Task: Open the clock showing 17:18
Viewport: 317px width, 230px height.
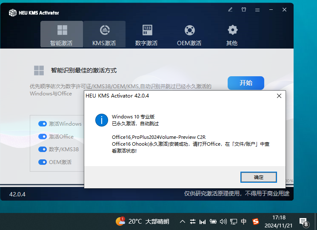Action: [279, 221]
